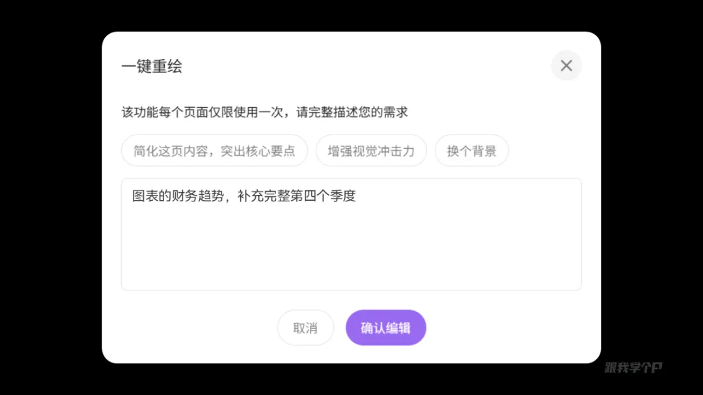703x395 pixels.
Task: Click the 一键重绘 dialog title
Action: pos(152,66)
